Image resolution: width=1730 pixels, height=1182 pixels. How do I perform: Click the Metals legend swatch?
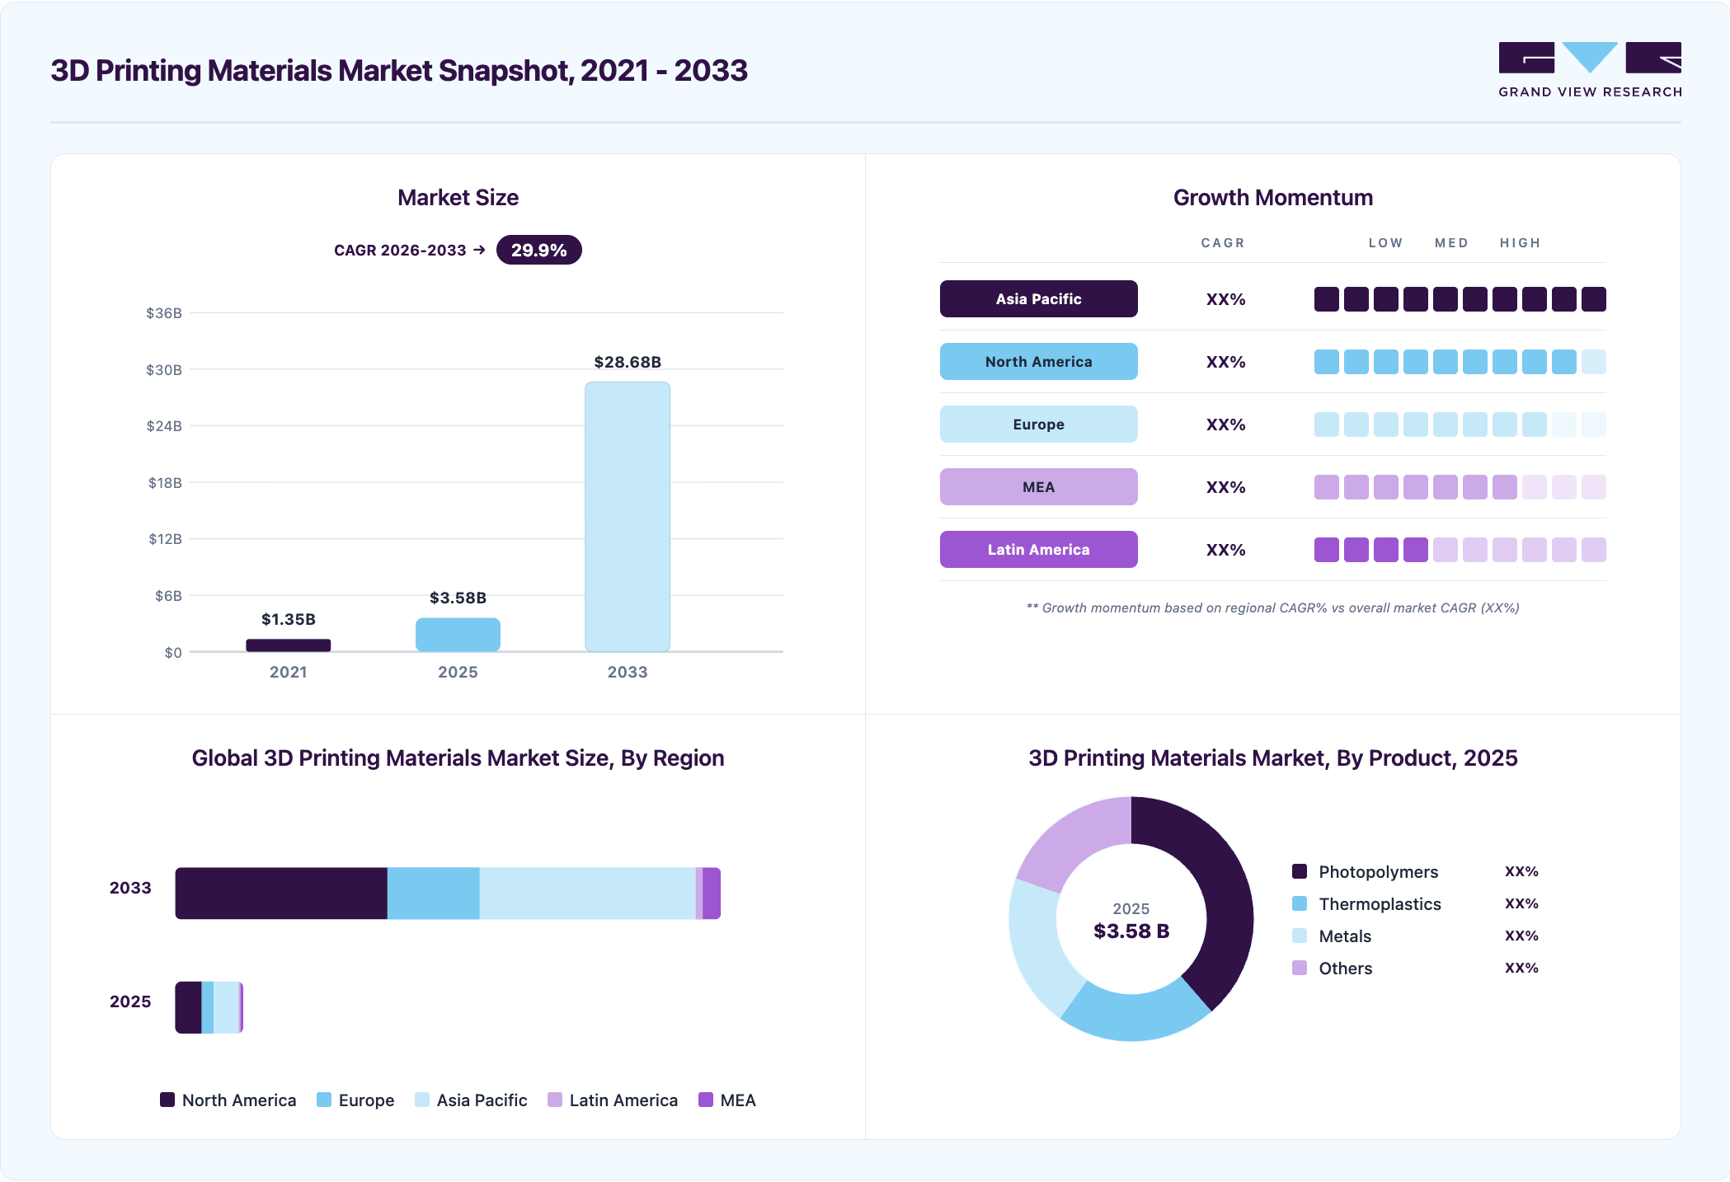click(x=1300, y=936)
